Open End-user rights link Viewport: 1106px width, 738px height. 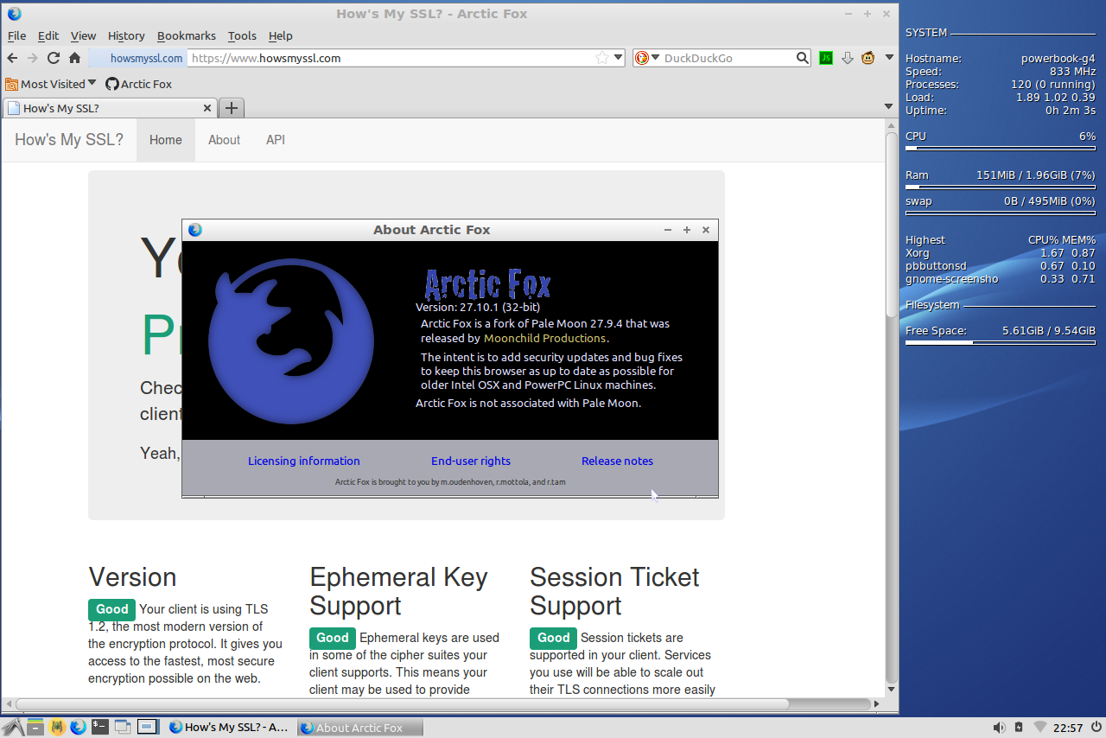[x=471, y=461]
